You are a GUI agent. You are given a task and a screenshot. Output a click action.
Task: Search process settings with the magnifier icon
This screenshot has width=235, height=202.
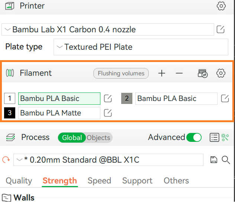[226, 160]
